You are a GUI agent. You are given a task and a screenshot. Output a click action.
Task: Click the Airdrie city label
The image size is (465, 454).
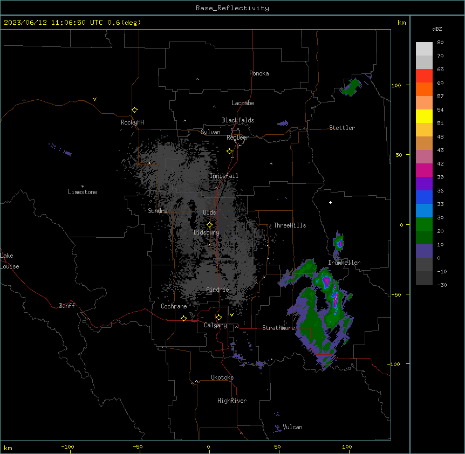tap(218, 290)
